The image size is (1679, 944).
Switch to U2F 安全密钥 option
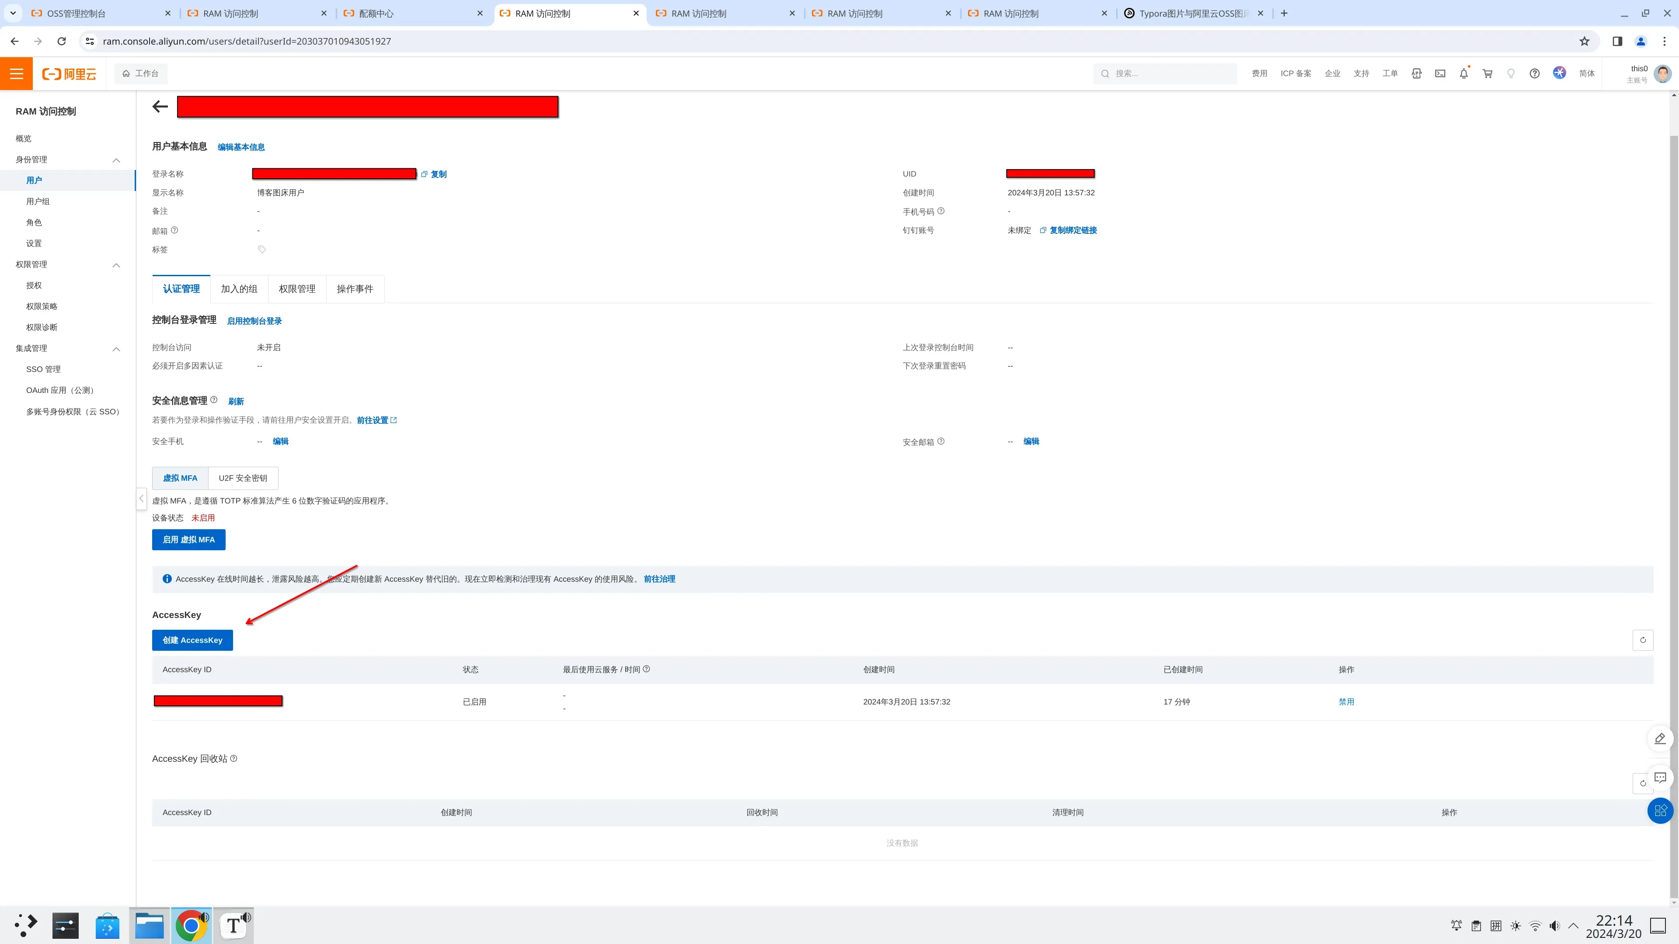tap(243, 478)
